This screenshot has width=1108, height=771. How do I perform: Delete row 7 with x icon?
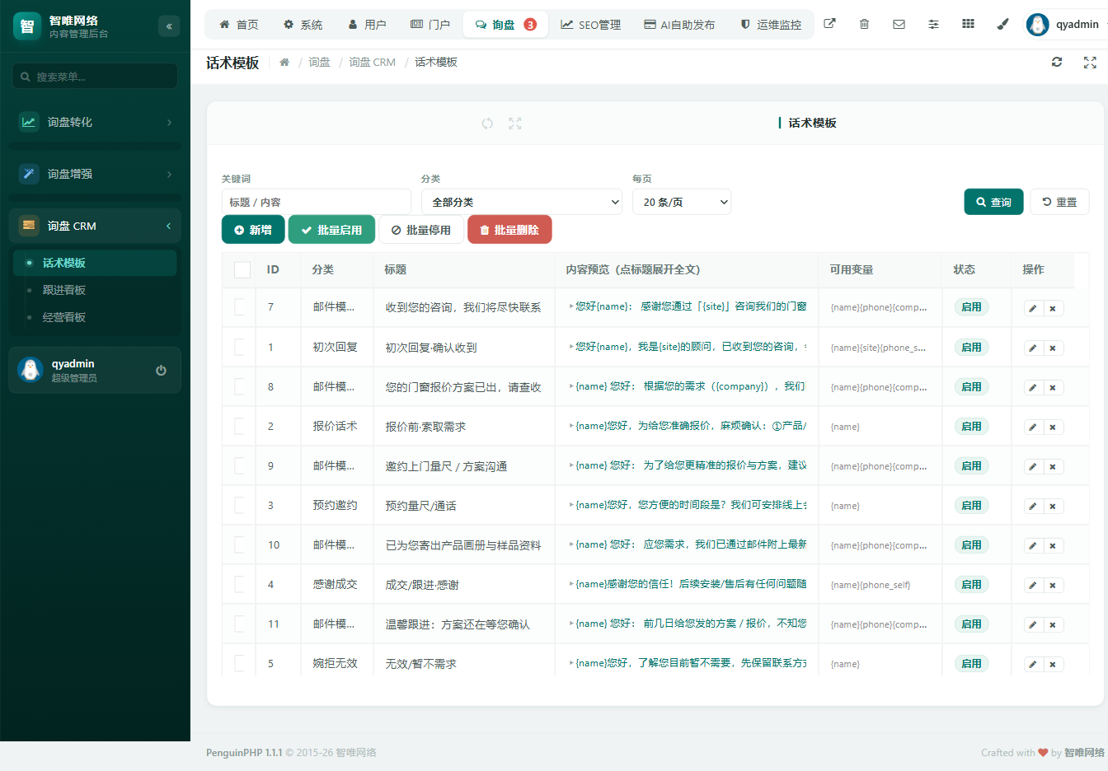1053,308
